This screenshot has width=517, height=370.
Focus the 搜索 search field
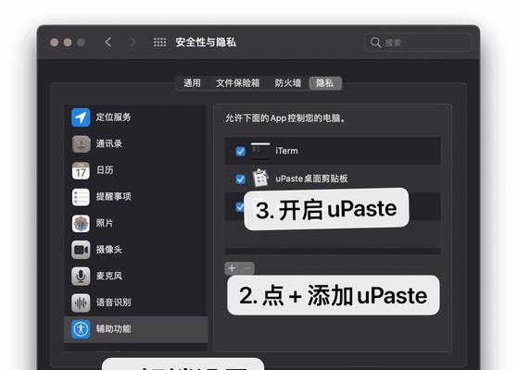418,43
